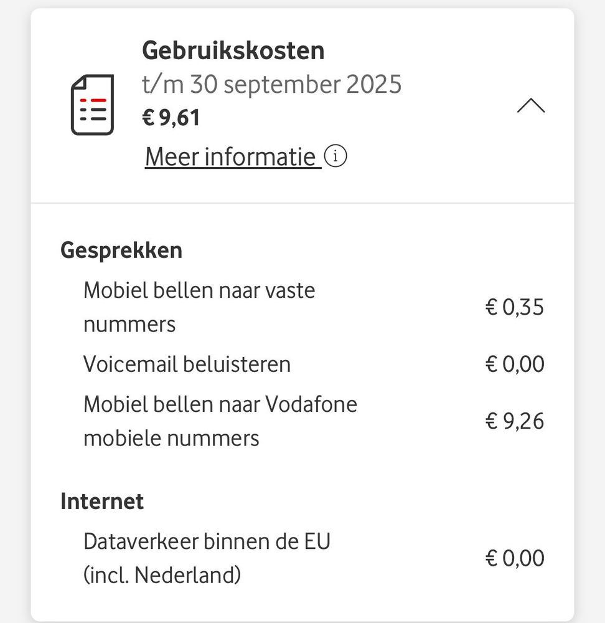The height and width of the screenshot is (623, 605).
Task: Click the € 0,00 amount for Dataverkeer
Action: pyautogui.click(x=514, y=558)
